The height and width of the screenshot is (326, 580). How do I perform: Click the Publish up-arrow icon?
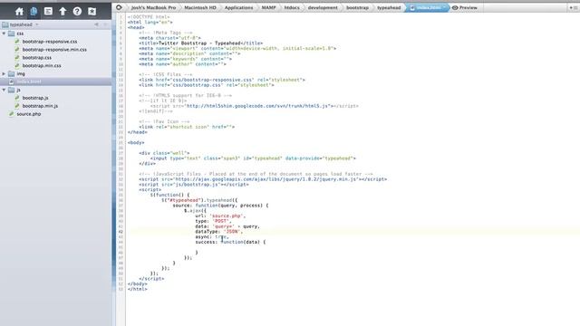(x=63, y=12)
